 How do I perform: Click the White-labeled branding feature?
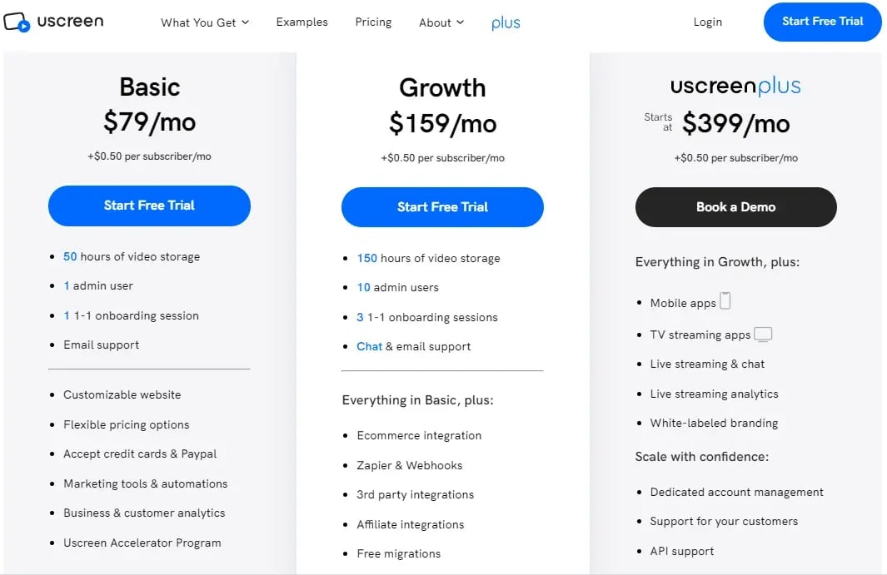click(x=714, y=423)
